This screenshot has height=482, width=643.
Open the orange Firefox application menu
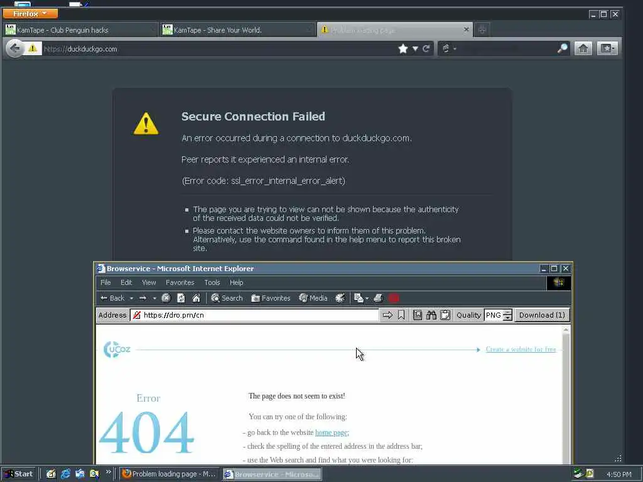pos(30,14)
